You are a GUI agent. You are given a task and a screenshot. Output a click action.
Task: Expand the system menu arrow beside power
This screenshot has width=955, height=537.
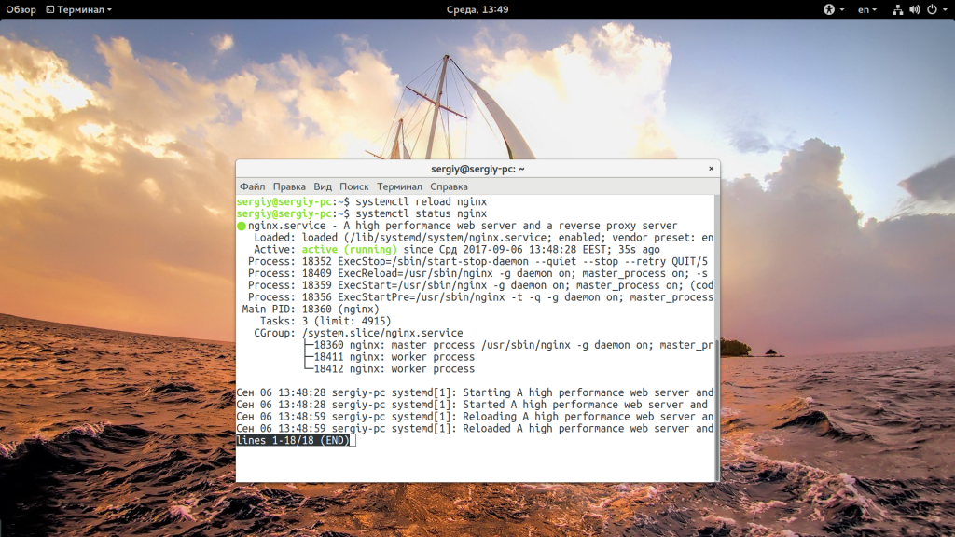click(x=944, y=9)
